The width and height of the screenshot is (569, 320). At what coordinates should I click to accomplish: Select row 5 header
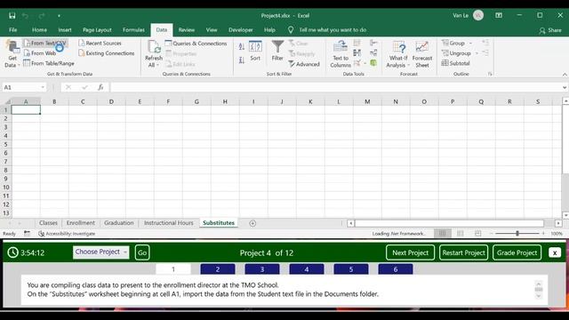tap(5, 144)
